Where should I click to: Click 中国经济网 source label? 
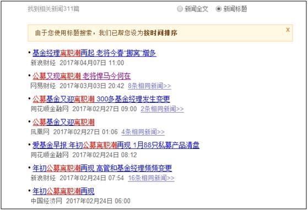click(x=46, y=201)
